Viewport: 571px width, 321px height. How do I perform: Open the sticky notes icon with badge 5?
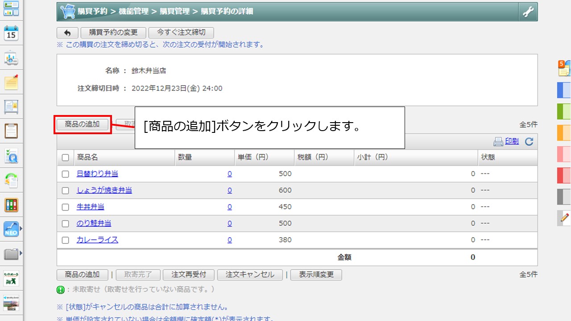click(x=564, y=68)
